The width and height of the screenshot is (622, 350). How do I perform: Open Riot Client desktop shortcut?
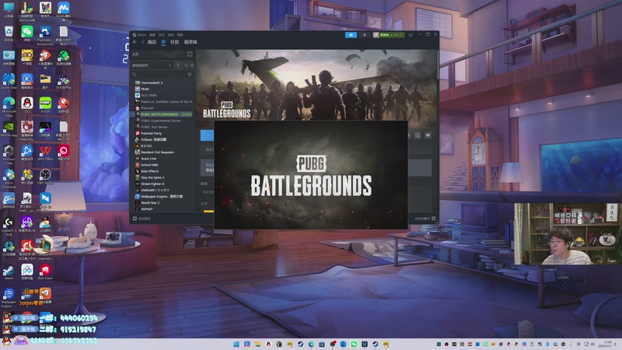point(45,272)
